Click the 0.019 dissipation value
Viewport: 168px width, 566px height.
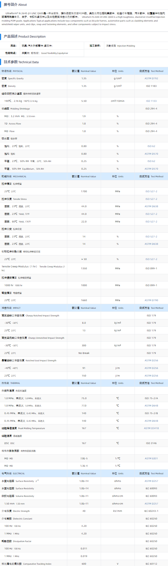click(84, 556)
